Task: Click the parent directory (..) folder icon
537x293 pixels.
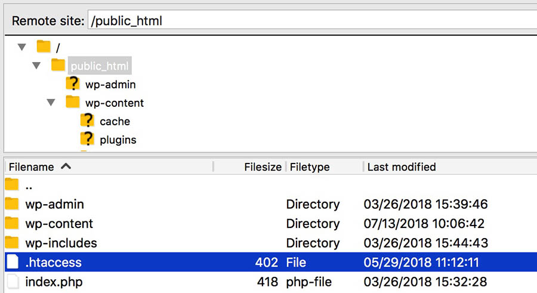Action: point(12,186)
